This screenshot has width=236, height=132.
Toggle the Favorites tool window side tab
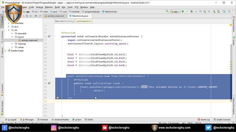[2, 90]
